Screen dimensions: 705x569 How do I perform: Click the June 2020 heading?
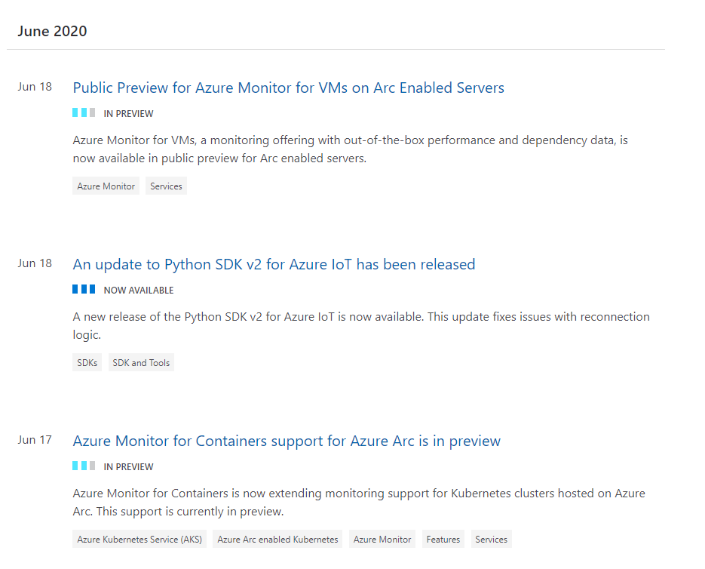52,31
